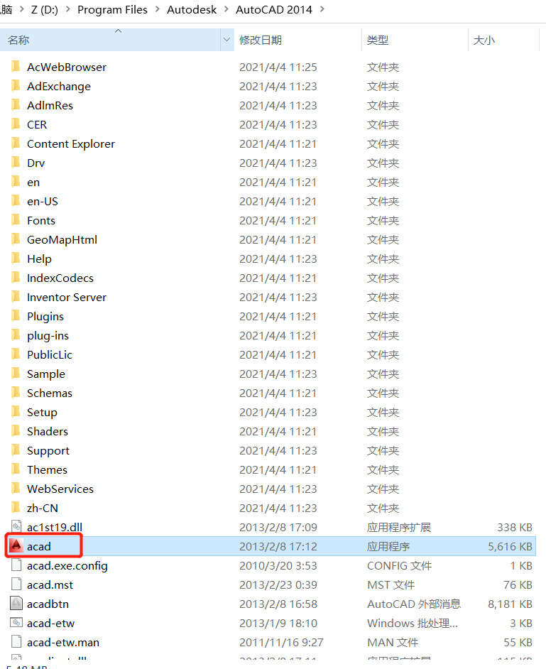Click the acad-etw batch file icon

point(16,623)
